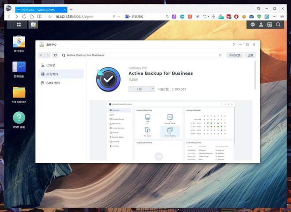Click the refresh button in Package Center

(x=55, y=55)
